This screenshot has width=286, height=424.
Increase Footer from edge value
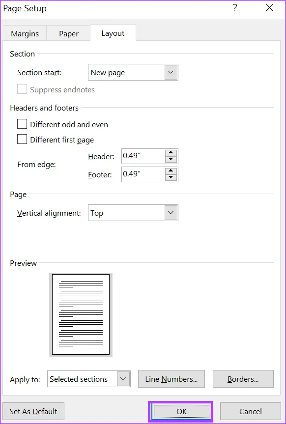pos(171,171)
